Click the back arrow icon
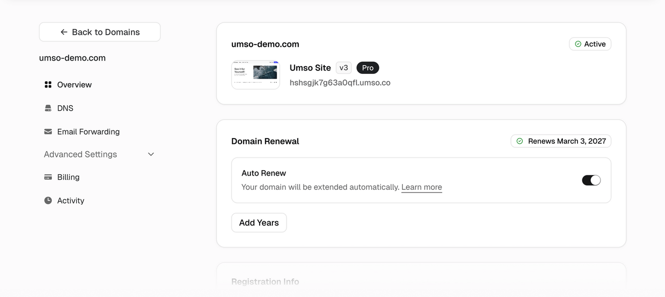The image size is (665, 297). click(64, 32)
